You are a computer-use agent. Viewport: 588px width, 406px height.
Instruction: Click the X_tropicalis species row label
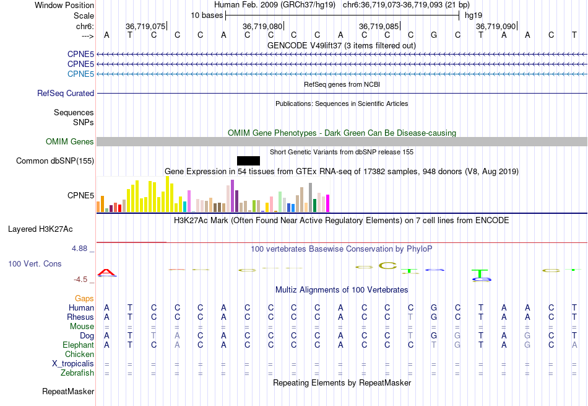pos(73,364)
